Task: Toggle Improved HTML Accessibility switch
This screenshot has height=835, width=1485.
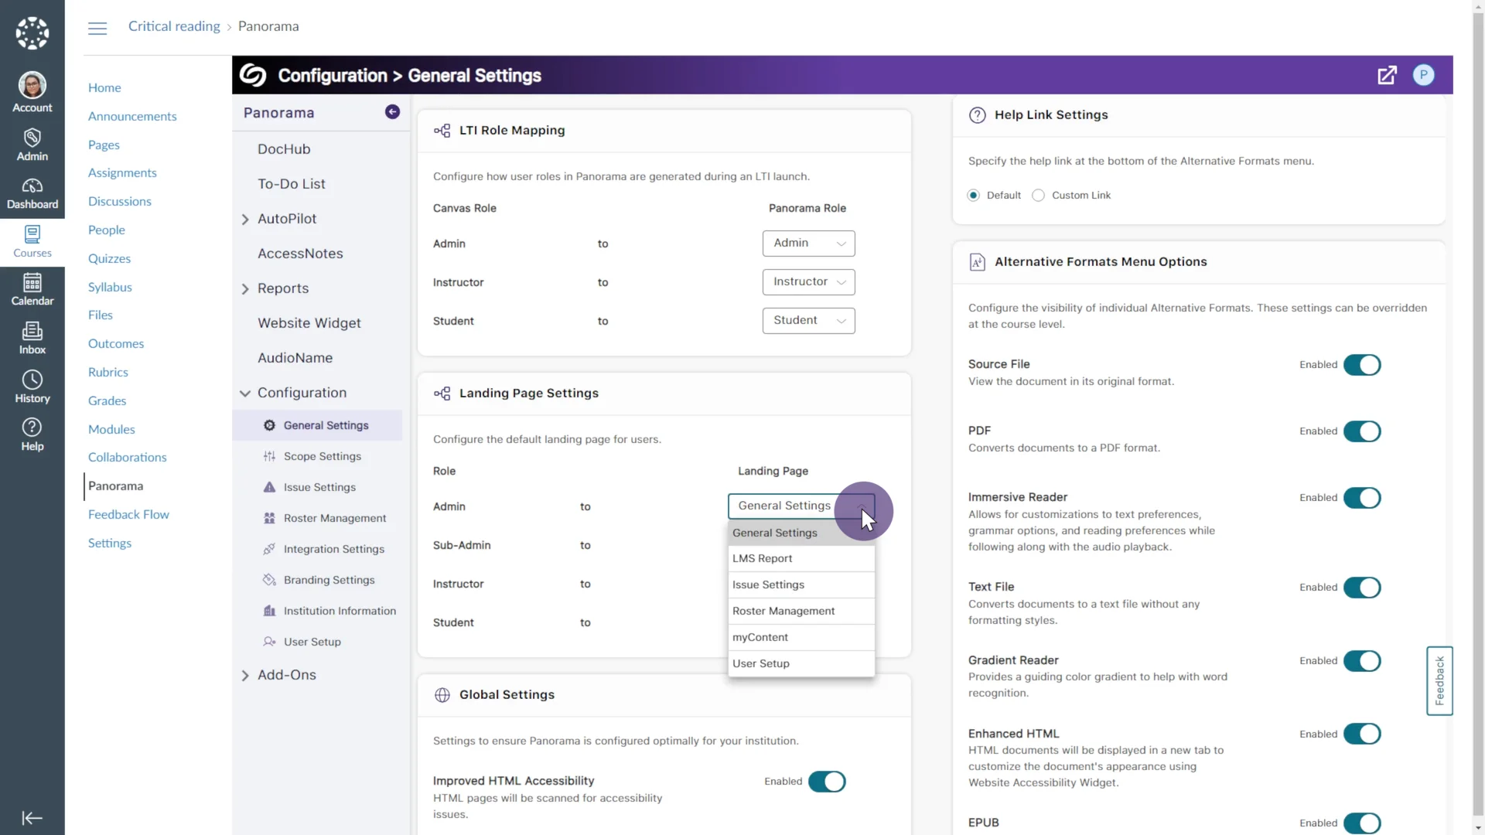Action: pos(827,782)
